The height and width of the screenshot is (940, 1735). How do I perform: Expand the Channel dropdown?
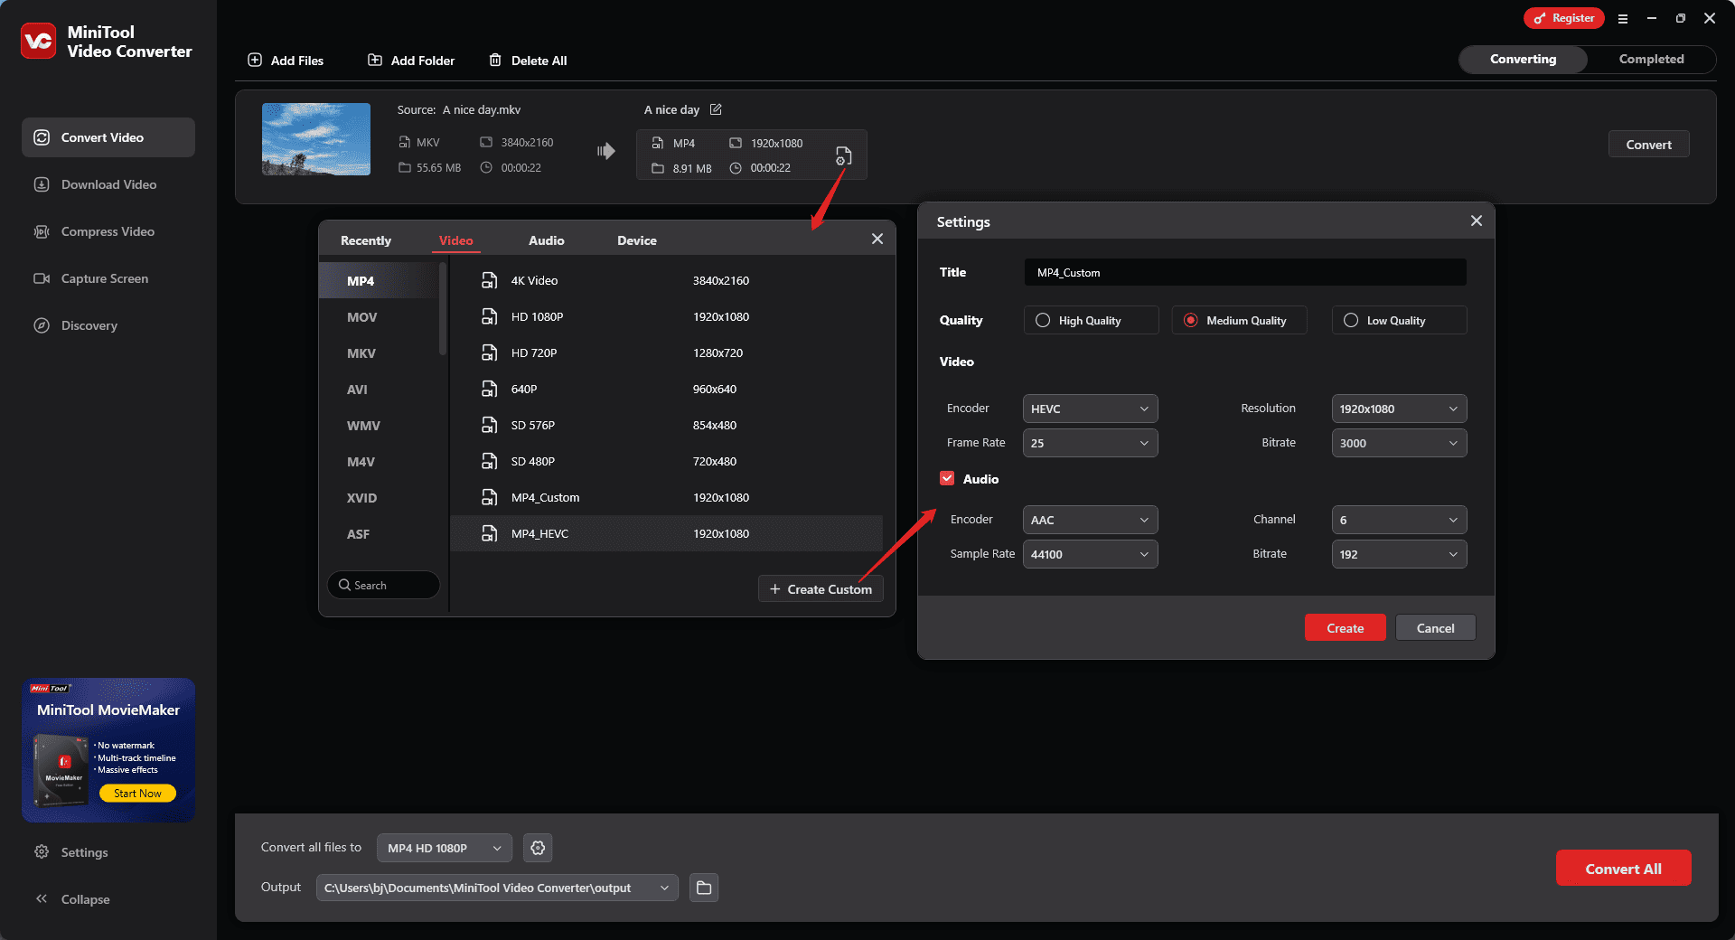click(x=1399, y=520)
